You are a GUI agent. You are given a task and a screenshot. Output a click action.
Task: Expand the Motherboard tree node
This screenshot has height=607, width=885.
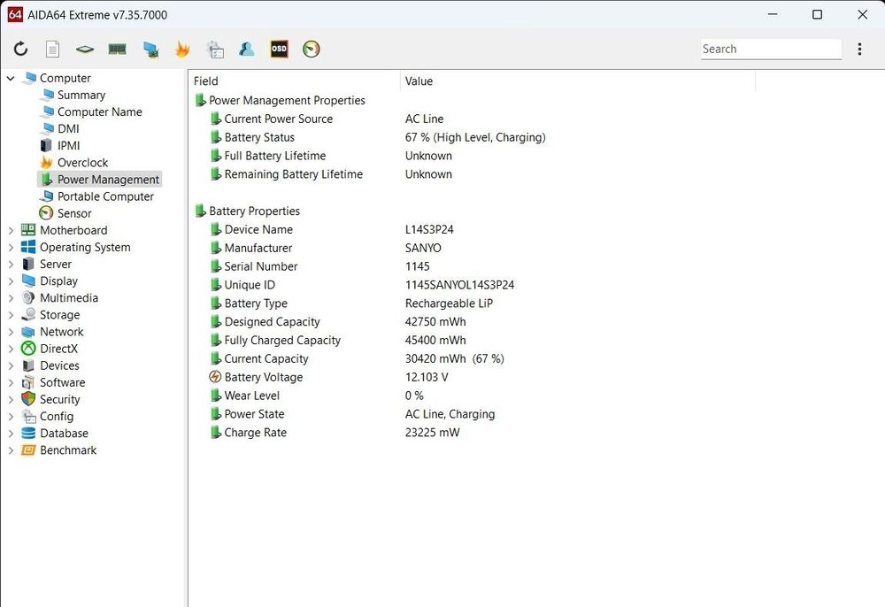click(11, 230)
